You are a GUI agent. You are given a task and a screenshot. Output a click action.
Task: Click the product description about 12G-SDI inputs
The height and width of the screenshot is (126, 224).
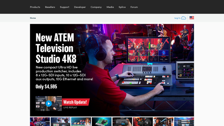coord(64,73)
